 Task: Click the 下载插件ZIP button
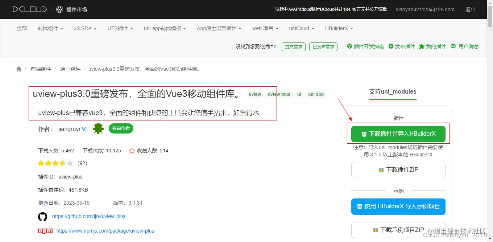(398, 170)
